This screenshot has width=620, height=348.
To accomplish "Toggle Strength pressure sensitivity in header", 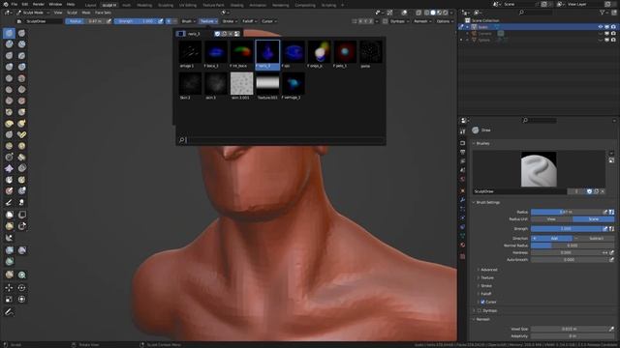I will pyautogui.click(x=160, y=21).
